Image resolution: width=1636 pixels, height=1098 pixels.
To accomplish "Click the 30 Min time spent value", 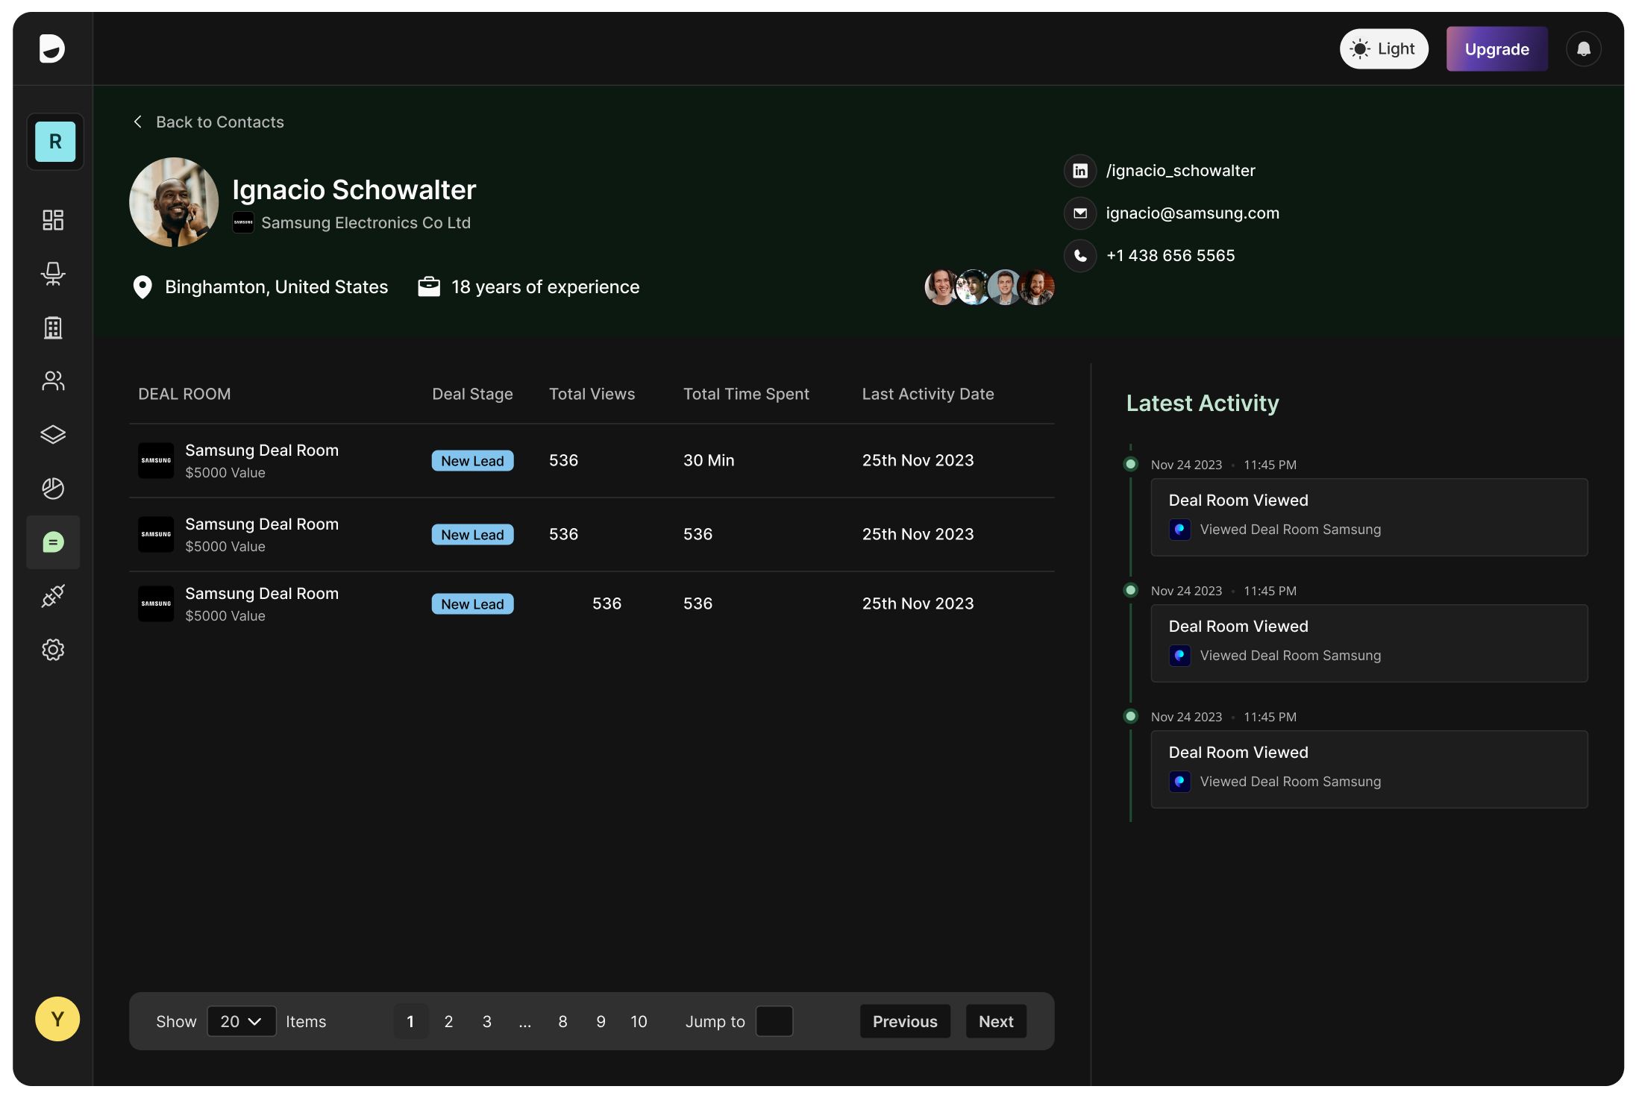I will click(x=709, y=460).
